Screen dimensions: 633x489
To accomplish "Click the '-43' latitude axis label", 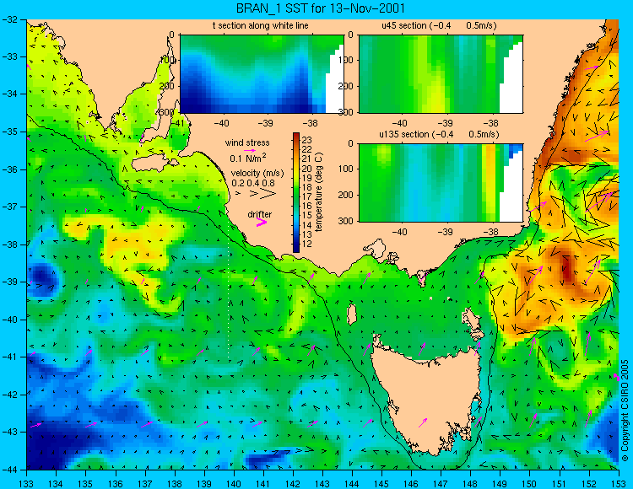I will point(10,432).
